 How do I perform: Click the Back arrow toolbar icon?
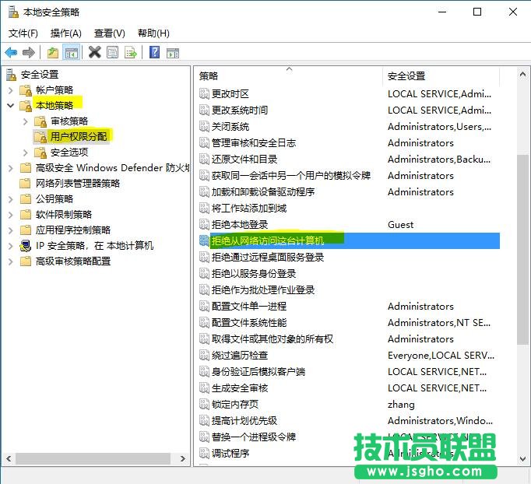coord(11,53)
